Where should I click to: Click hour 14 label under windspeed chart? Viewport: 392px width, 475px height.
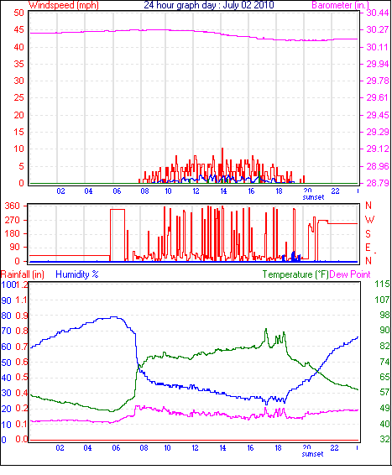[x=223, y=191]
